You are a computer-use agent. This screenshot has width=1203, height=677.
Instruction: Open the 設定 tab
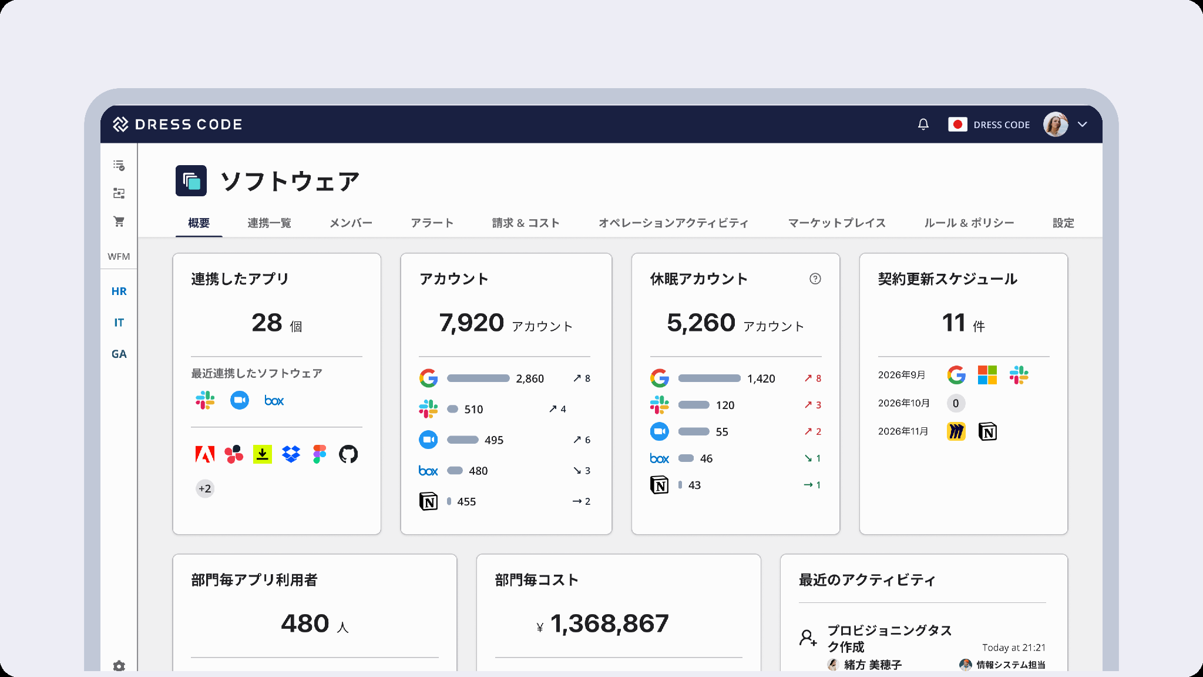[x=1063, y=223]
